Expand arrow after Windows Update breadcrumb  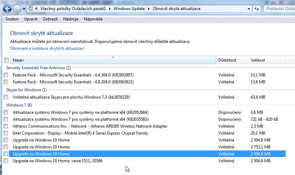tap(149, 9)
